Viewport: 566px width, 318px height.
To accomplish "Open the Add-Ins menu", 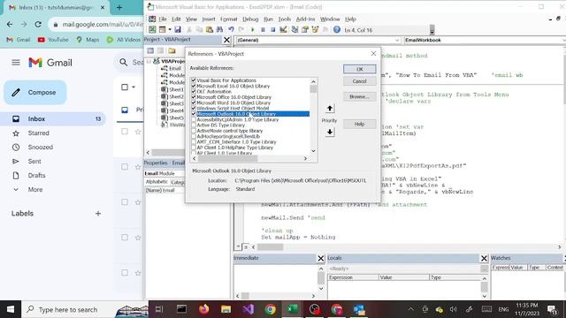I will 305,19.
